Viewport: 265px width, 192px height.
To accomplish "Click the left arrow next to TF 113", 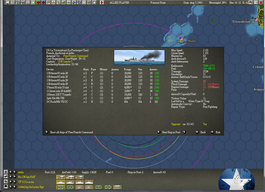I will 11,182.
